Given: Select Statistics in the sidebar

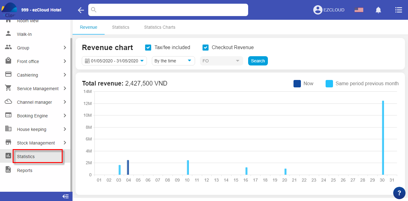Looking at the screenshot, I should [x=26, y=157].
